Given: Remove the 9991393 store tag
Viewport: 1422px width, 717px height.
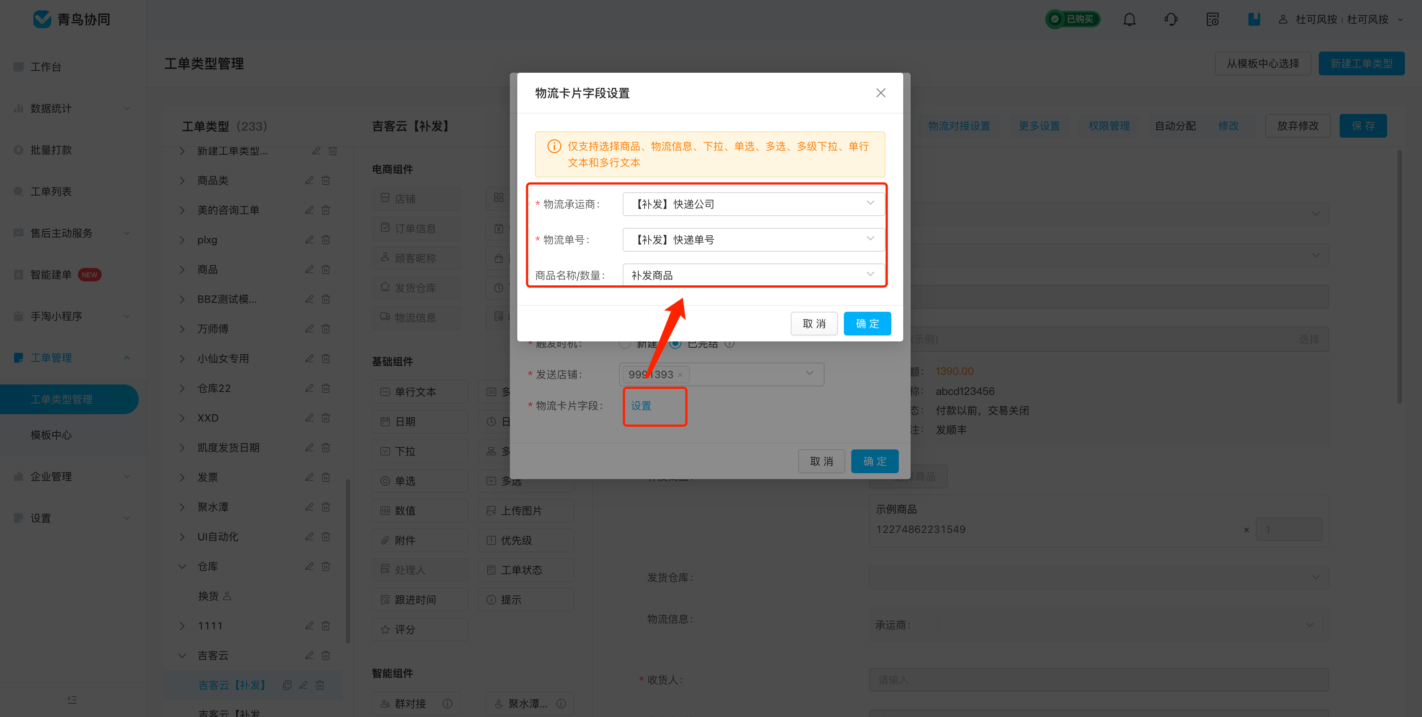Looking at the screenshot, I should pos(680,375).
